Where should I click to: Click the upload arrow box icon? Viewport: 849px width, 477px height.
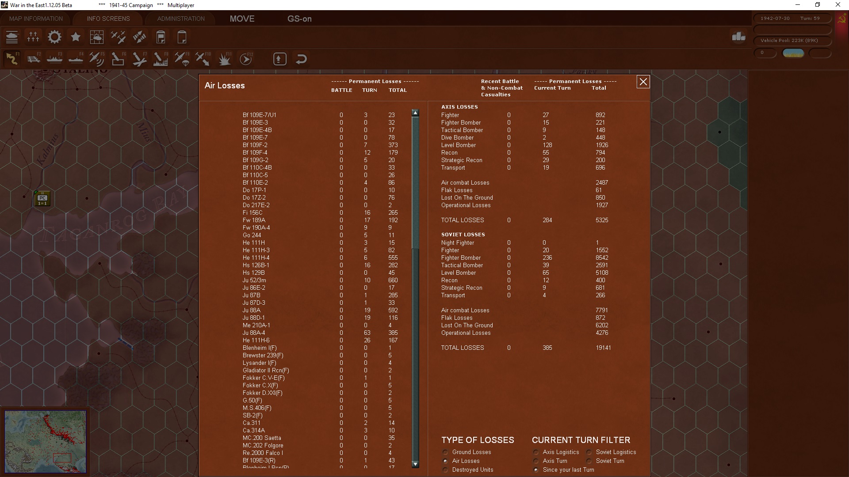[280, 59]
